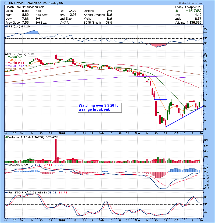Click the RSI indicator legend icon
Viewport: 215px width, 223px height.
tap(6, 26)
